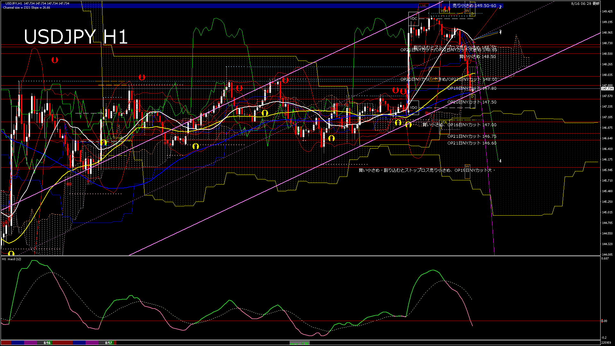Click the red LML label box
Image resolution: width=615 pixels, height=346 pixels.
pos(423,6)
